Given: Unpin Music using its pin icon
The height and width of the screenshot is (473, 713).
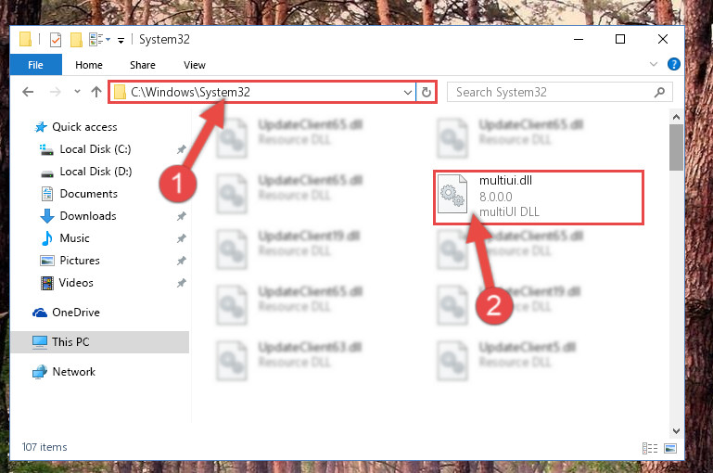Looking at the screenshot, I should click(182, 238).
